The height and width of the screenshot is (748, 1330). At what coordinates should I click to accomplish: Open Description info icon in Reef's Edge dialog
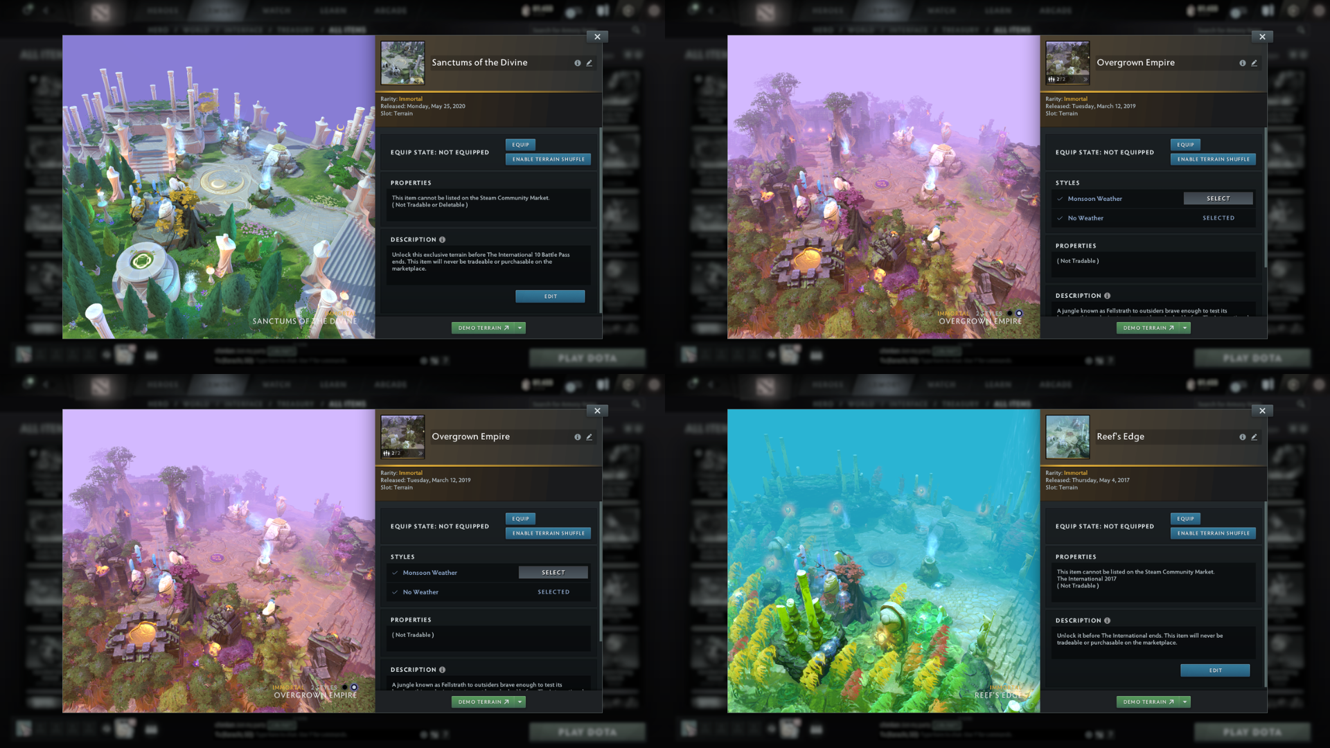pos(1107,621)
